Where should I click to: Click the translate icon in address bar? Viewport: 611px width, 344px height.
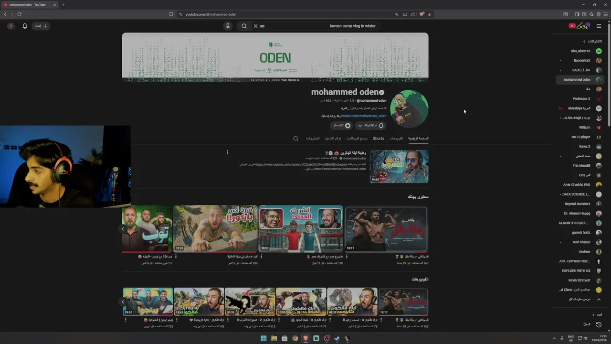pyautogui.click(x=396, y=14)
